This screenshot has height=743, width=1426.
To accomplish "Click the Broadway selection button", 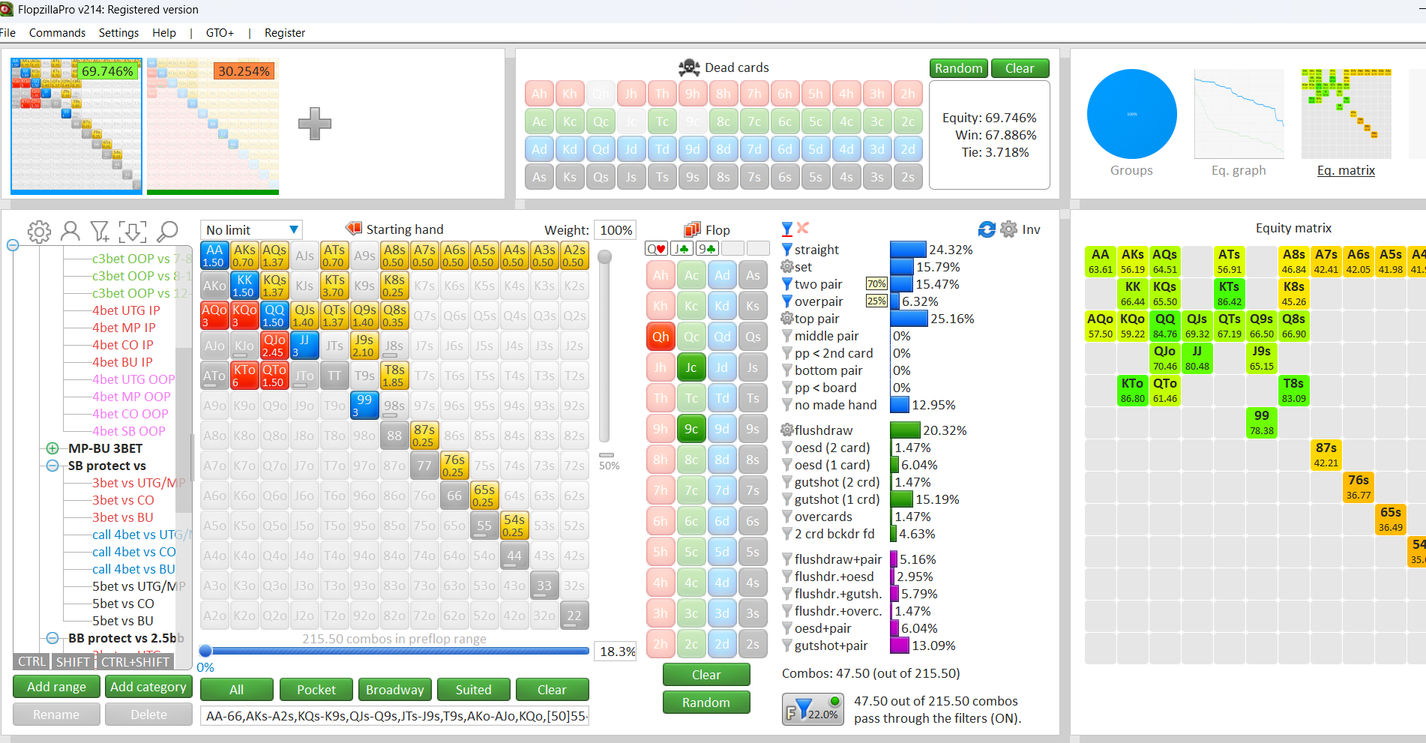I will tap(395, 690).
